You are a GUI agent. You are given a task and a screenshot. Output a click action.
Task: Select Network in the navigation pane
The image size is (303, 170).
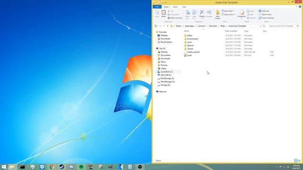(162, 92)
